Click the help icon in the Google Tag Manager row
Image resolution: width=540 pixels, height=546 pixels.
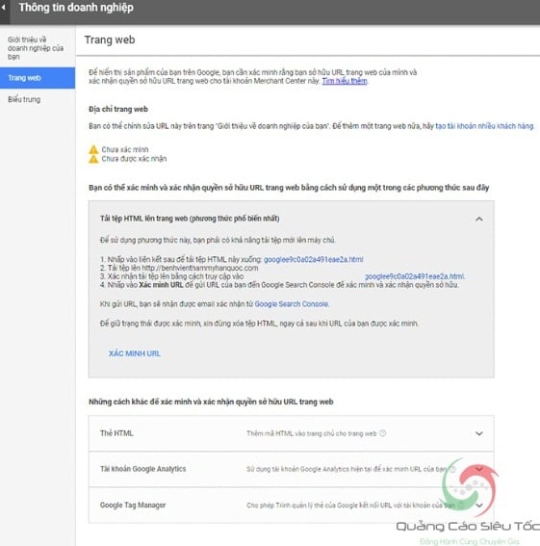(x=461, y=505)
